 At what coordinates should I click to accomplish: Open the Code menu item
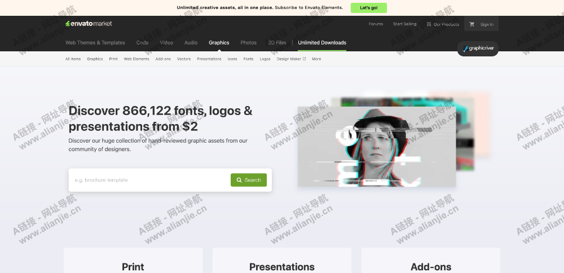(143, 42)
